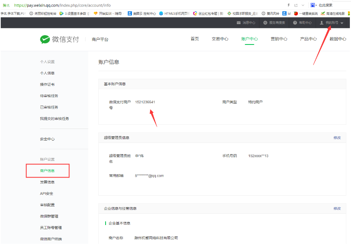Select 商户信息 in the sidebar
The width and height of the screenshot is (351, 245).
point(47,171)
